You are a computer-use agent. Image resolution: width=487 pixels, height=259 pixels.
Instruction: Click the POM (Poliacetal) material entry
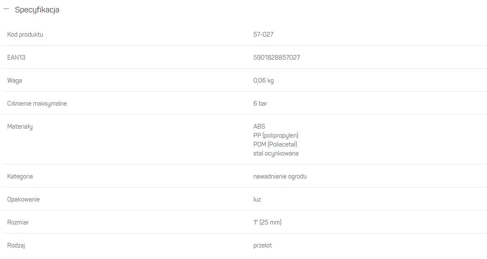[275, 144]
